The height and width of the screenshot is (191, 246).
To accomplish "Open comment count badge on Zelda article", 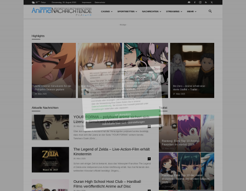I will [149, 159].
